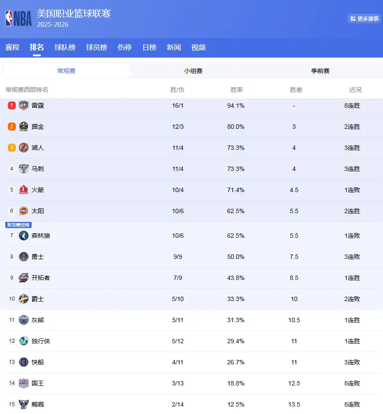Image resolution: width=383 pixels, height=414 pixels.
Task: Select the Lakers (湖人) team logo
Action: click(x=24, y=148)
